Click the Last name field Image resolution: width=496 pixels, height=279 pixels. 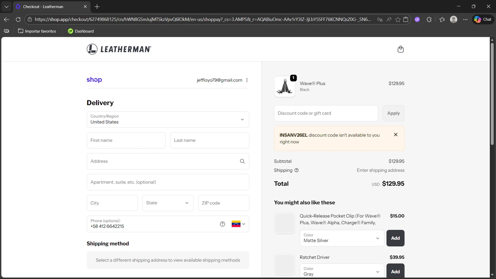(x=210, y=140)
